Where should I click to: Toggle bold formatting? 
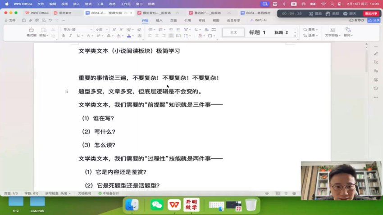64,36
